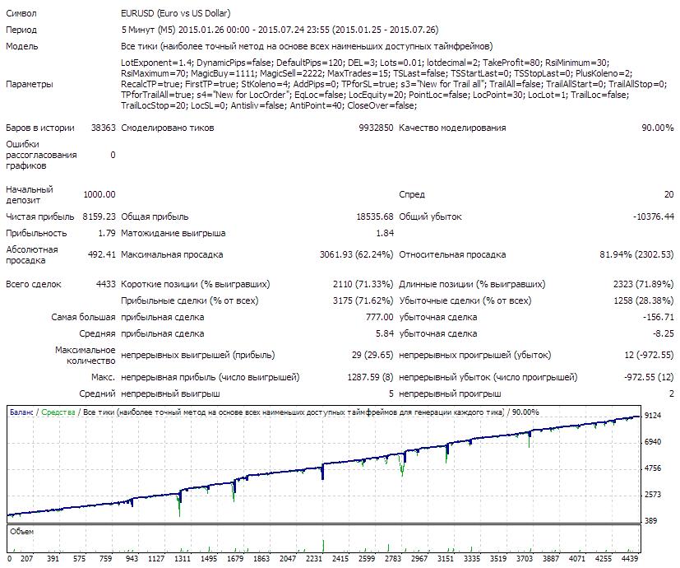Select the 'Символ' label

[x=21, y=13]
